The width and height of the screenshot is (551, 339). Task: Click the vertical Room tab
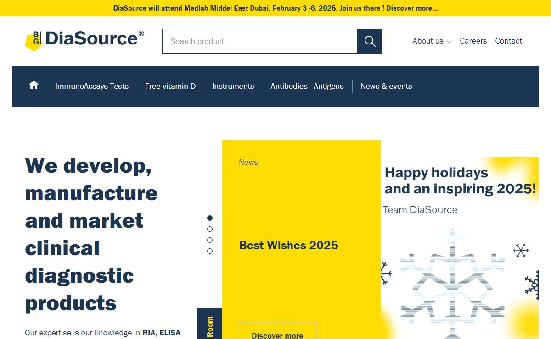(x=210, y=324)
